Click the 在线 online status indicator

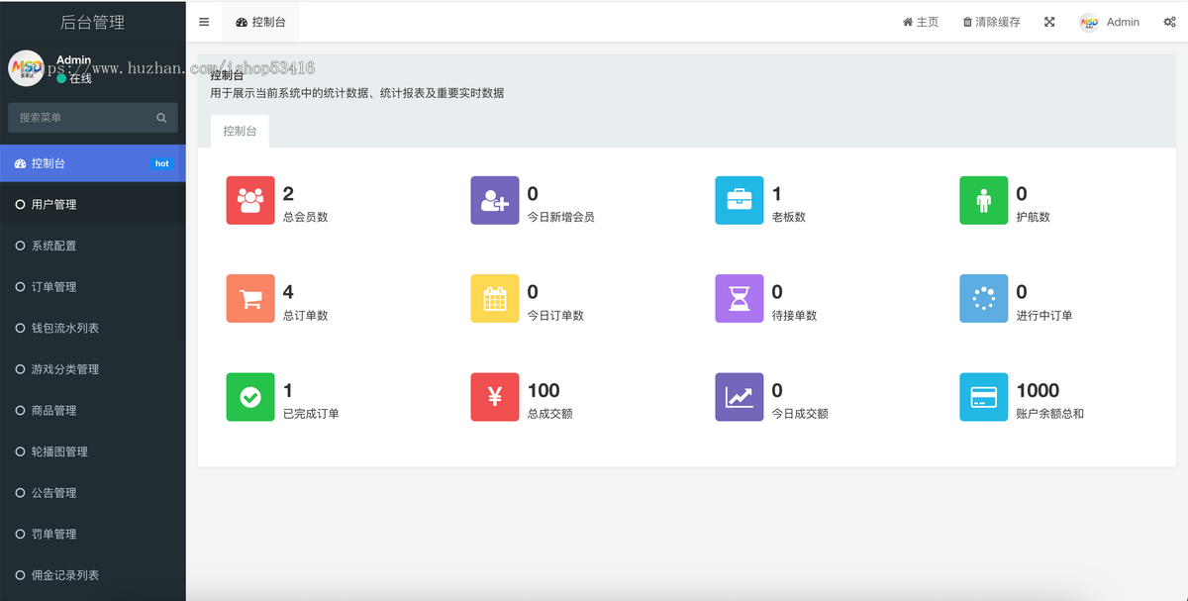point(74,78)
